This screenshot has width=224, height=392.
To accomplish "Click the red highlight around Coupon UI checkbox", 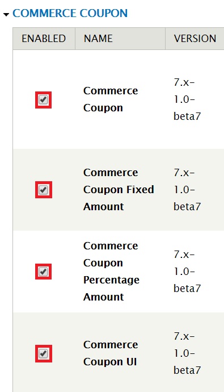I will click(x=44, y=353).
